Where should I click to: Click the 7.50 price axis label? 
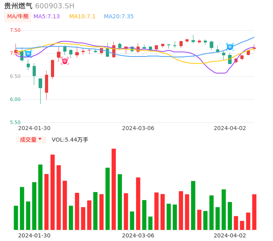click(x=15, y=30)
